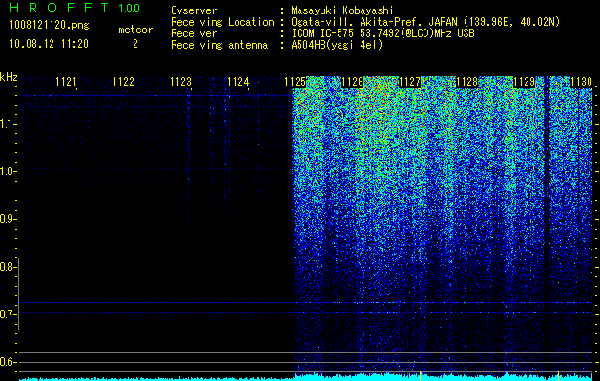This screenshot has height=381, width=600.
Task: Click the Ogata-vill. Akita-Pref. JAPAN location text
Action: coord(425,23)
